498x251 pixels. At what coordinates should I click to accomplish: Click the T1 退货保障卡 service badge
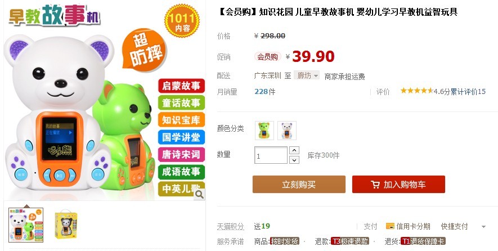tap(423, 241)
